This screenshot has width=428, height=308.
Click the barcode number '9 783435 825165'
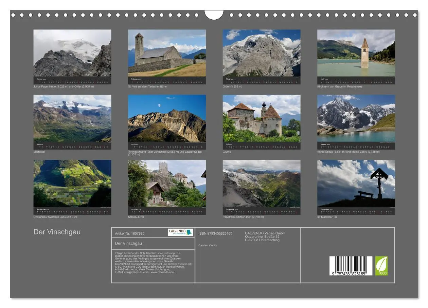coord(349,273)
